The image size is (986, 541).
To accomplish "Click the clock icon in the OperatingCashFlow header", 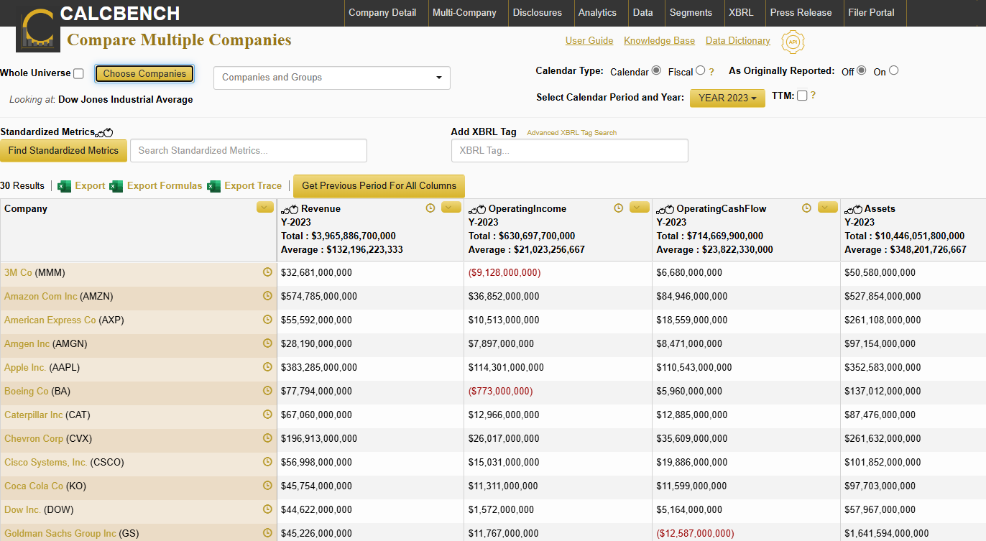I will point(806,208).
